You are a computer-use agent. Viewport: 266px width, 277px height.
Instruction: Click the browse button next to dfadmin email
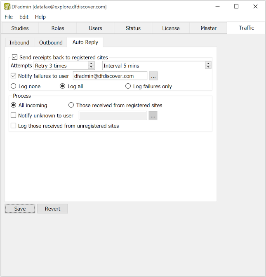point(153,76)
